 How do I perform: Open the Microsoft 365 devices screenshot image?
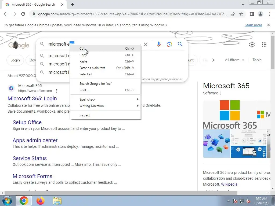(x=248, y=144)
